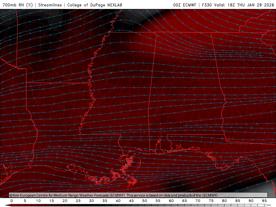Viewport: 276px width, 207px height.
Task: Select the "Streamlines" label in header
Action: [x=50, y=5]
